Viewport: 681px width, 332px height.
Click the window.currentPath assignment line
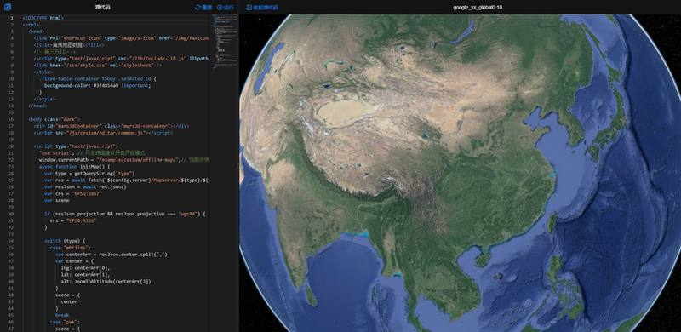click(124, 159)
